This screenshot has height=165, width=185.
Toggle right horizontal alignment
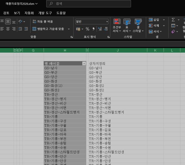(14, 29)
